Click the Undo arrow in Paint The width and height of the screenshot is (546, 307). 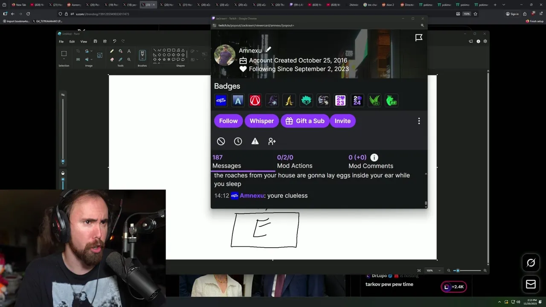click(x=114, y=41)
